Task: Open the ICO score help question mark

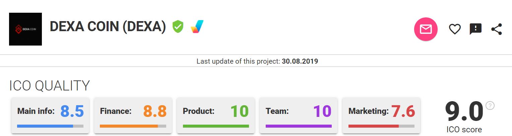Action: pyautogui.click(x=490, y=106)
